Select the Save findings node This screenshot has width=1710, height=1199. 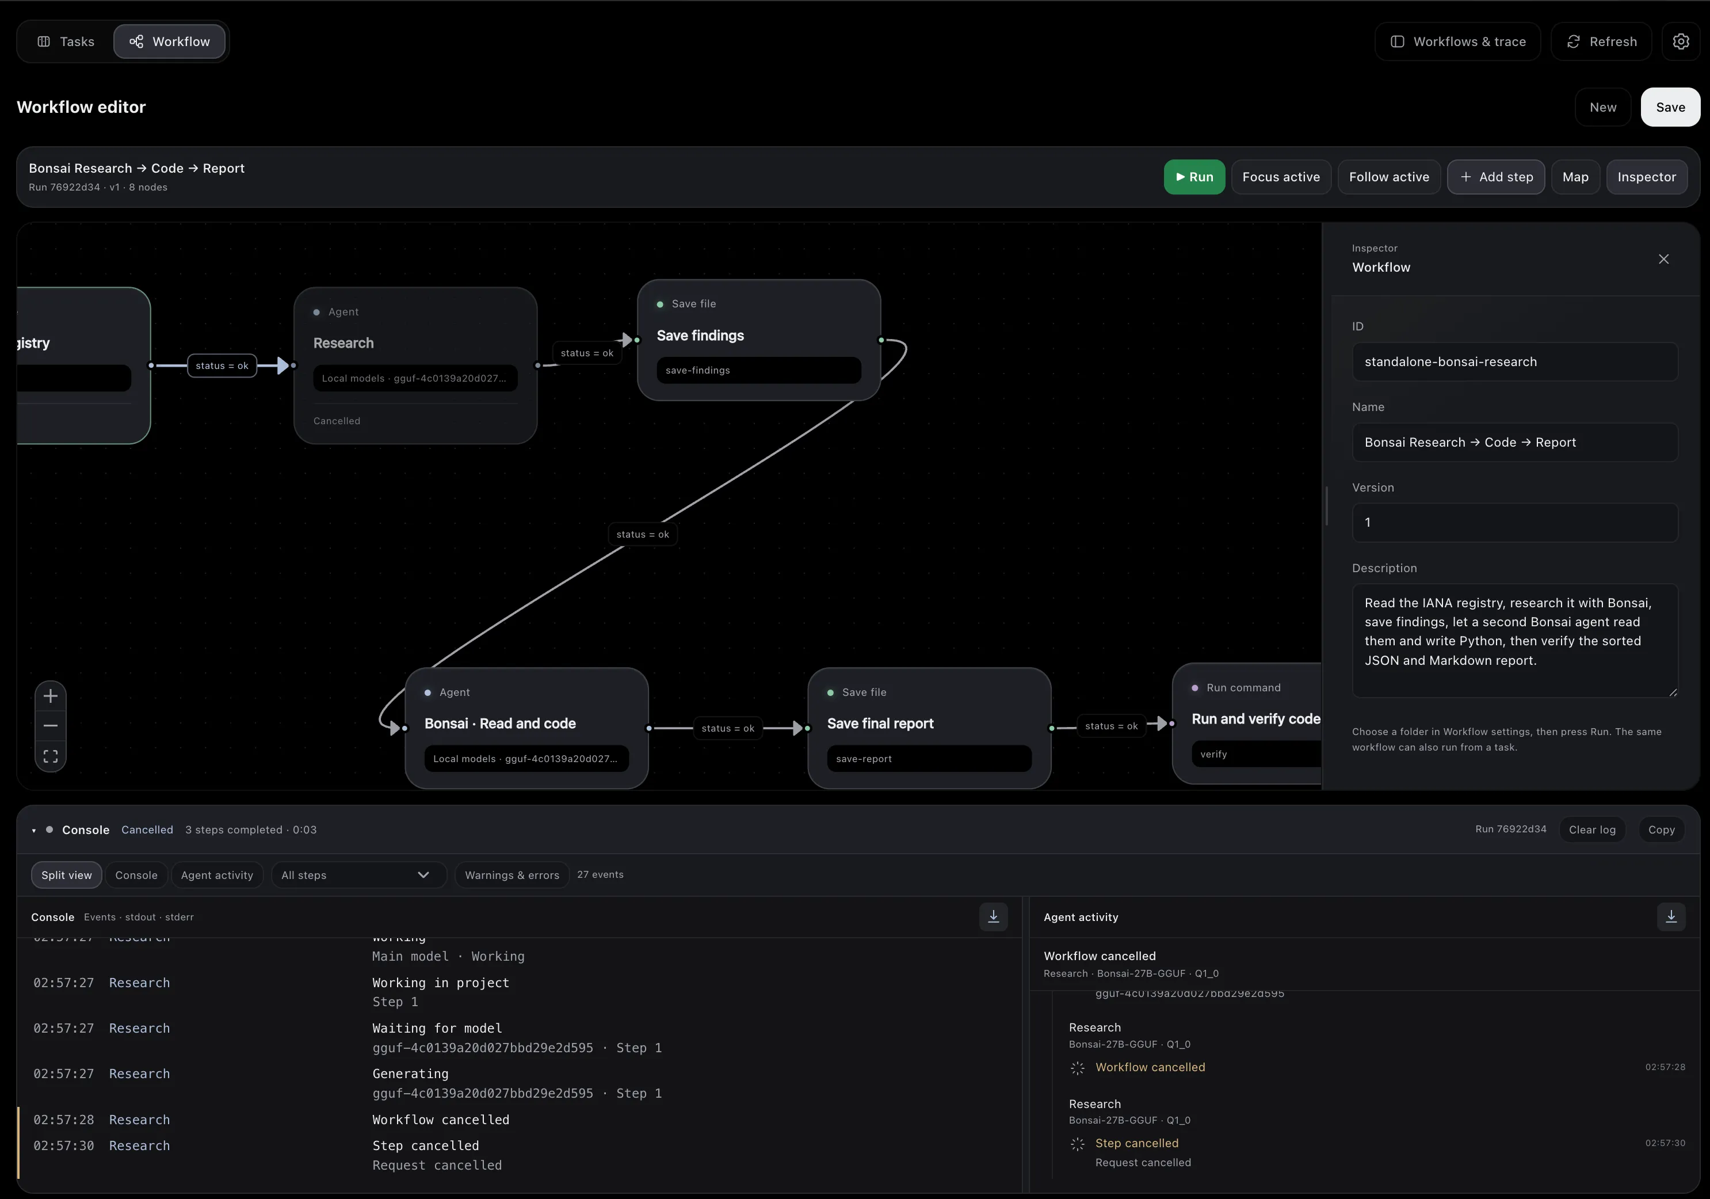[759, 340]
